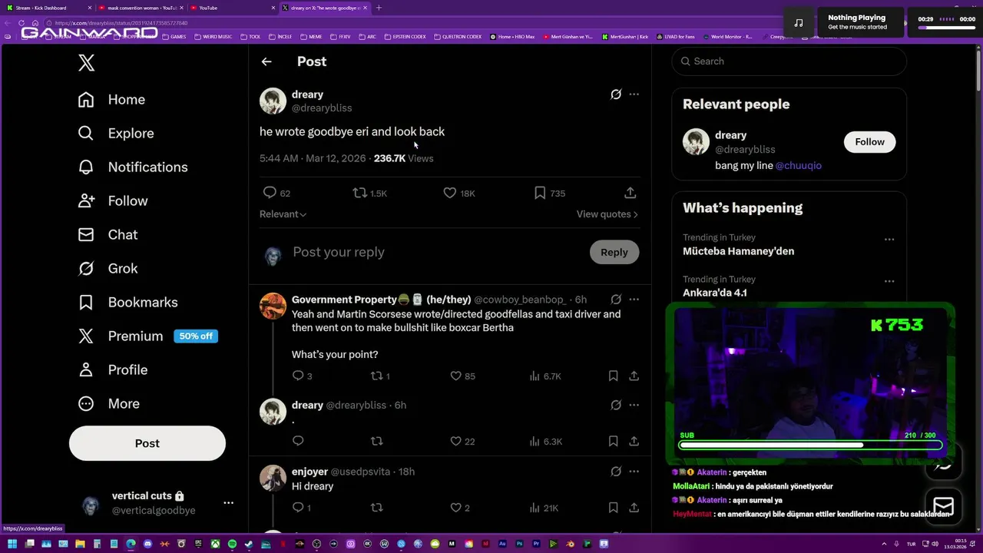Click the Grok icon in the sidebar
This screenshot has width=983, height=553.
[86, 269]
